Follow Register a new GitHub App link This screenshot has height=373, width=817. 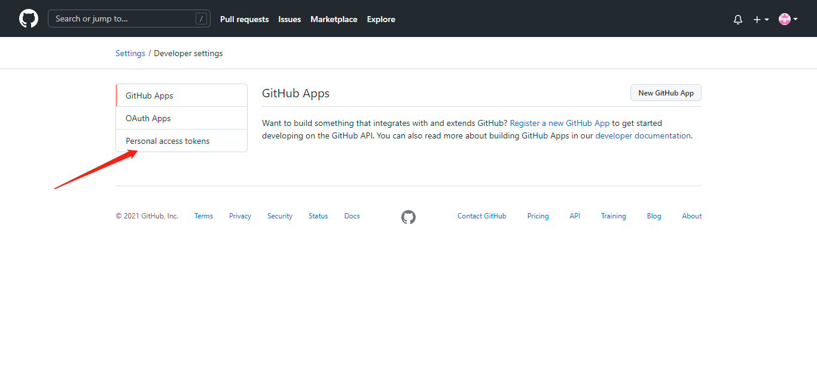[560, 123]
